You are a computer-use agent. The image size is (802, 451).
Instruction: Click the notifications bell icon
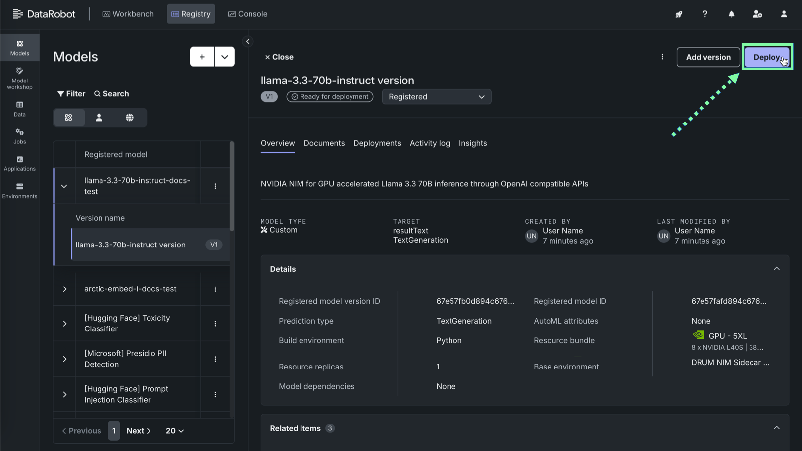point(731,14)
